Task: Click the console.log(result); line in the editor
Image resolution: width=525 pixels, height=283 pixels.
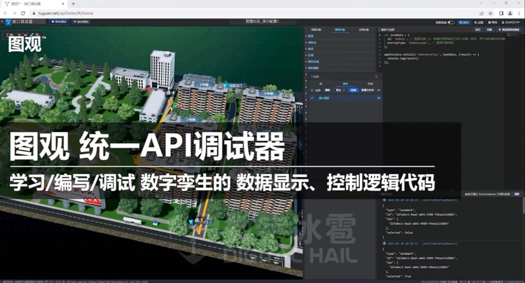Action: point(403,58)
